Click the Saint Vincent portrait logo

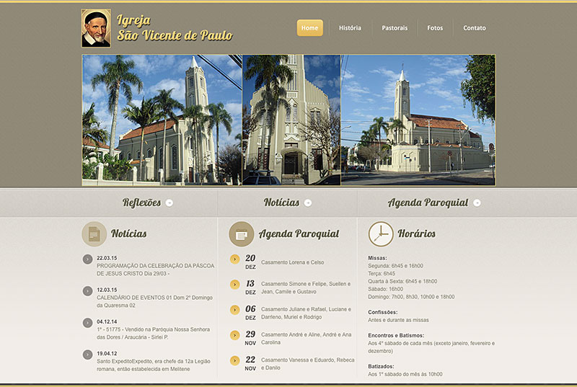(96, 28)
